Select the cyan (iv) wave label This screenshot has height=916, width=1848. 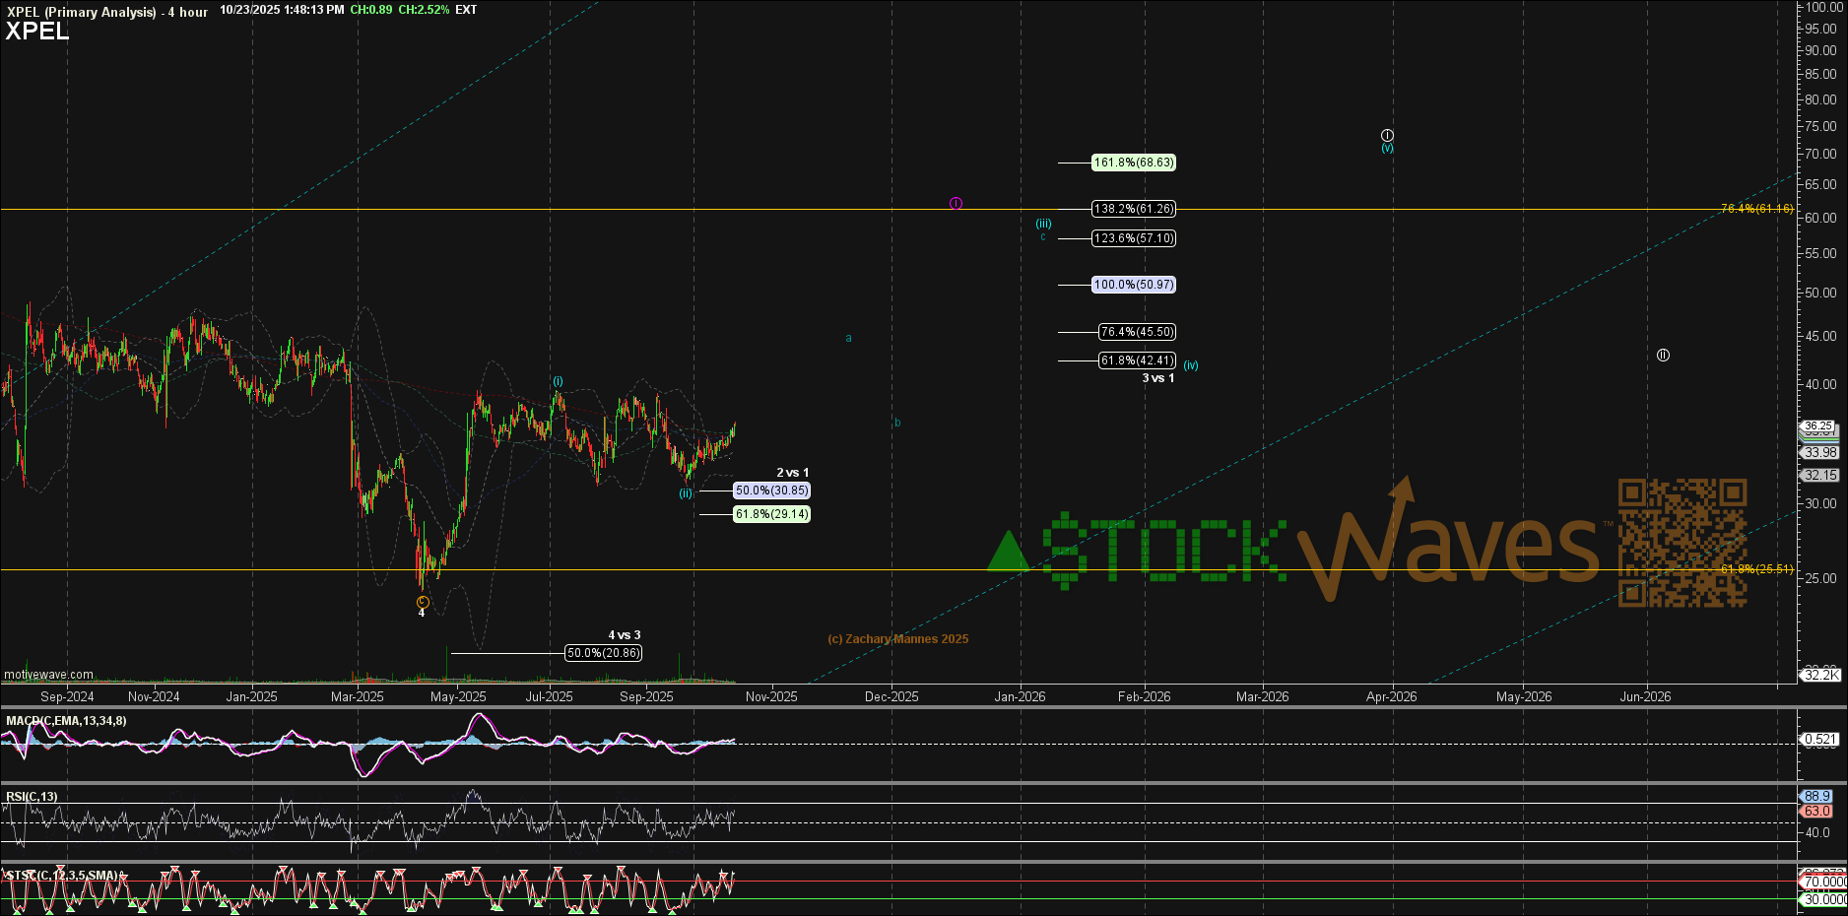point(1191,364)
